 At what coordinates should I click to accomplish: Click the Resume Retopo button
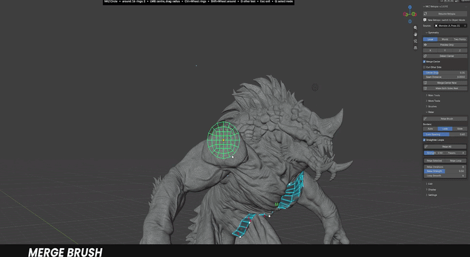click(x=445, y=13)
